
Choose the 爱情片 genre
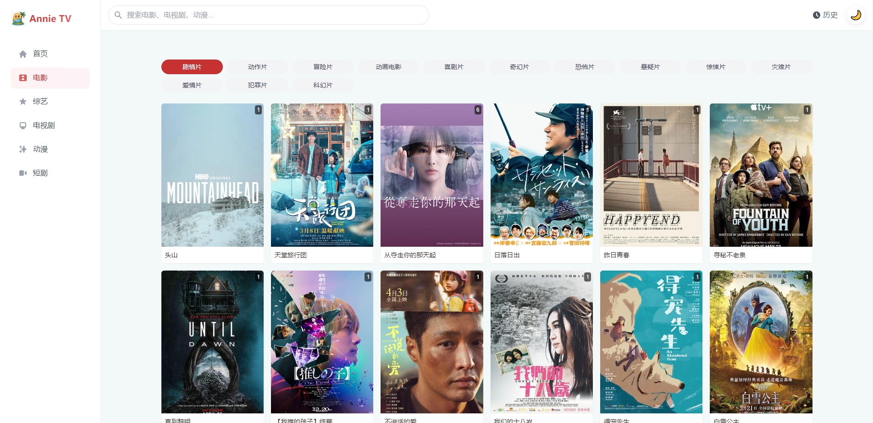pos(192,85)
